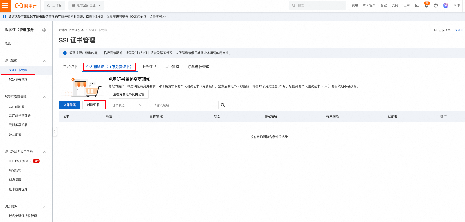
Task: Switch to the 正式证书 tab
Action: pyautogui.click(x=70, y=67)
